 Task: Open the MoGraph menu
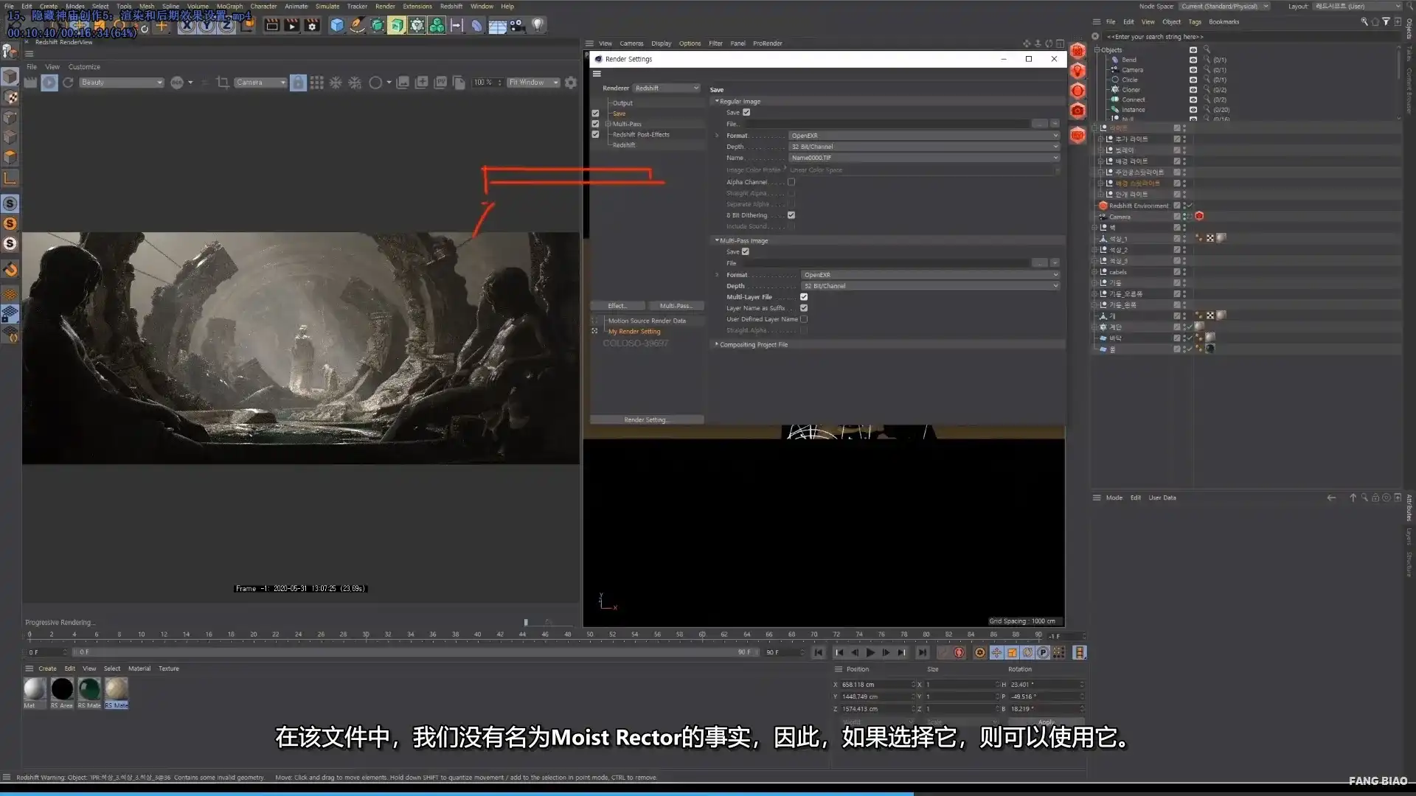pos(229,6)
